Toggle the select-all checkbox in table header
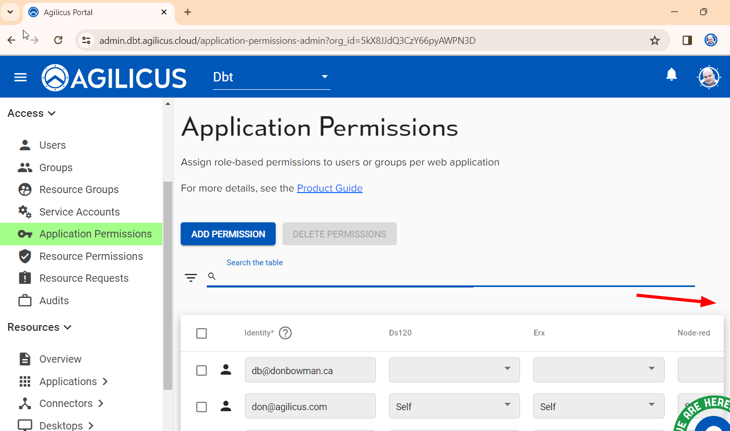This screenshot has height=431, width=730. pyautogui.click(x=202, y=333)
